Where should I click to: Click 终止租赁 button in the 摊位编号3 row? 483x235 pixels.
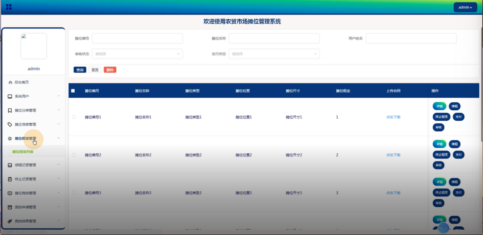pyautogui.click(x=441, y=192)
